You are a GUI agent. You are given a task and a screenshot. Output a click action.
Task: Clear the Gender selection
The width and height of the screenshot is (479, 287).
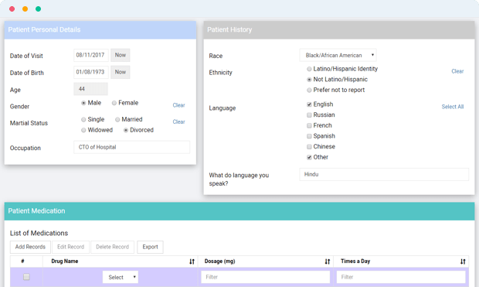[178, 105]
